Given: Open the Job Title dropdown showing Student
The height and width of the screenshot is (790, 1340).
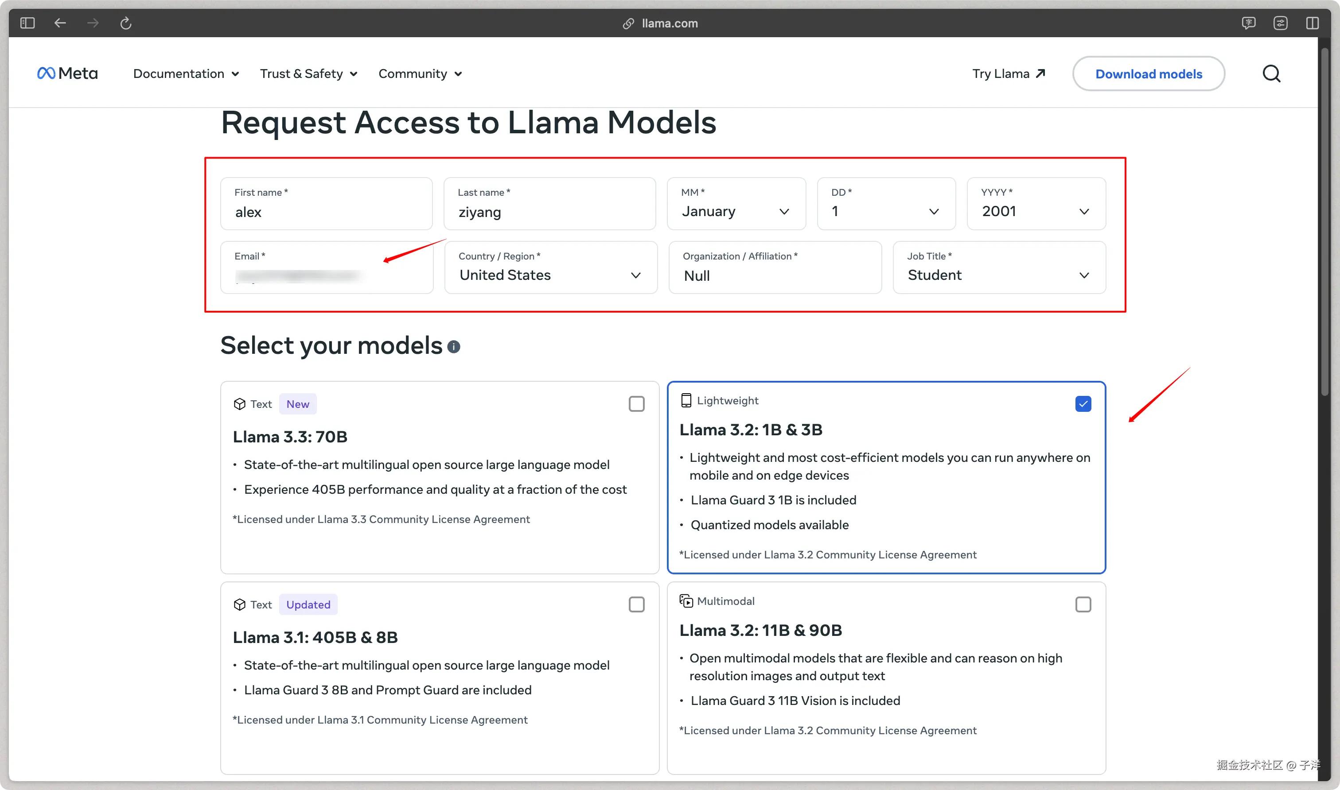Looking at the screenshot, I should pyautogui.click(x=999, y=268).
